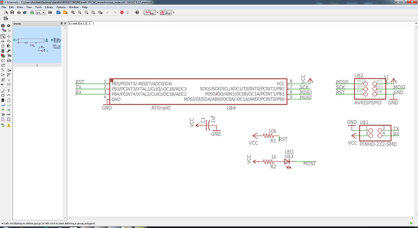Viewport: 418px width, 228px height.
Task: Run the ERC check tool
Action: click(3, 126)
